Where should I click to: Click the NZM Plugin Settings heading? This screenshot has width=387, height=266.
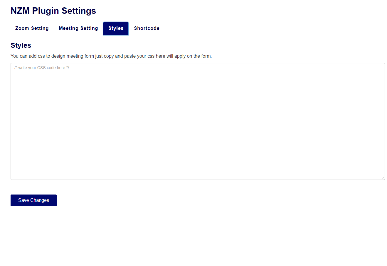(x=53, y=11)
